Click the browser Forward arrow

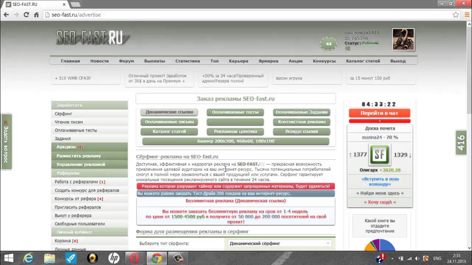(x=16, y=15)
